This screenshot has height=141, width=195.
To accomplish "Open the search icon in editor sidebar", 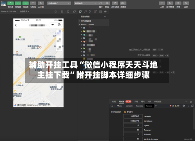I will pos(85,12).
